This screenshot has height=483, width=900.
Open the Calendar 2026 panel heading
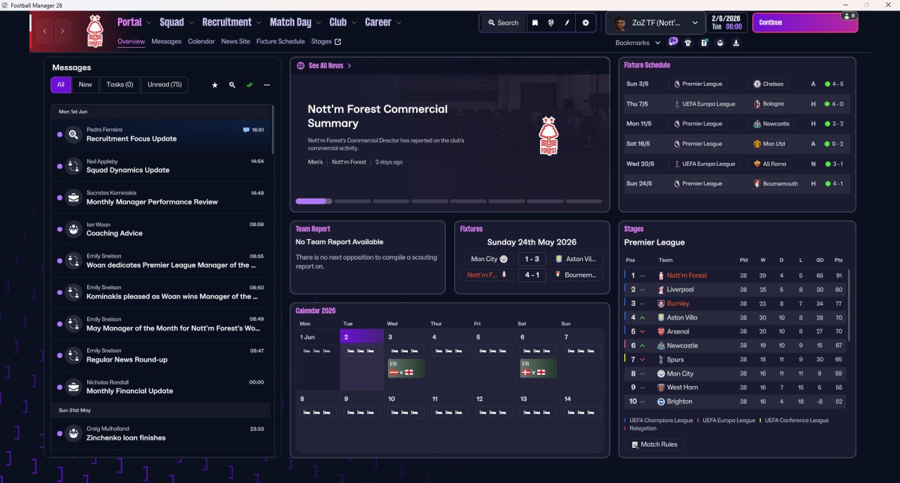[316, 310]
